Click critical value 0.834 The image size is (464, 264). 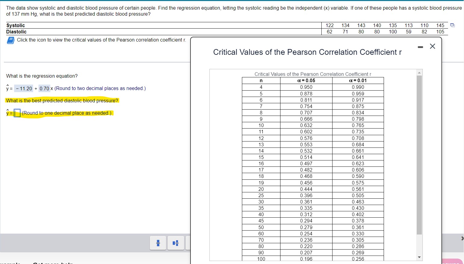(x=358, y=113)
